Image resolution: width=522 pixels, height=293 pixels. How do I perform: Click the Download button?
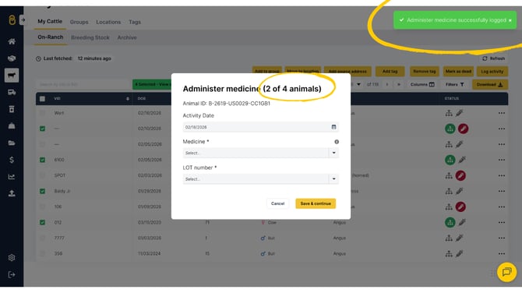click(490, 85)
